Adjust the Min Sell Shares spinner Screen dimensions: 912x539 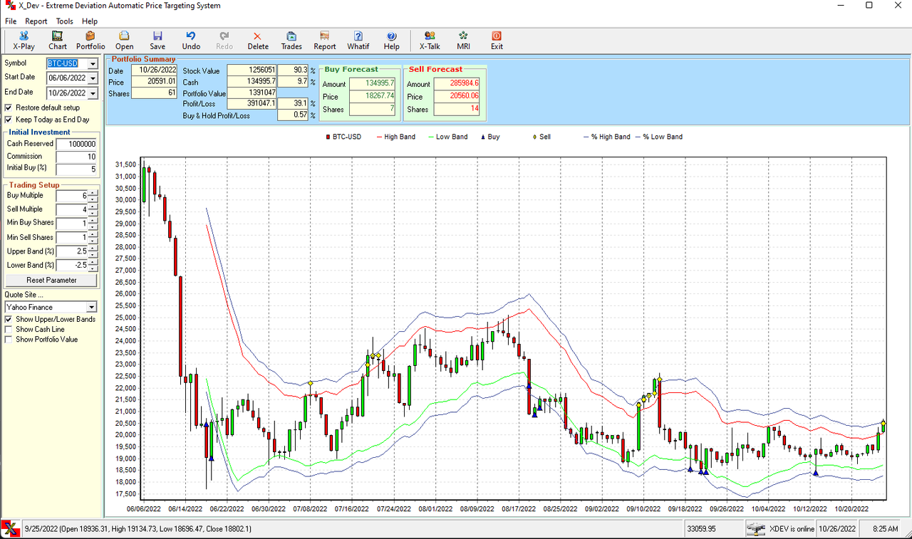coord(93,238)
